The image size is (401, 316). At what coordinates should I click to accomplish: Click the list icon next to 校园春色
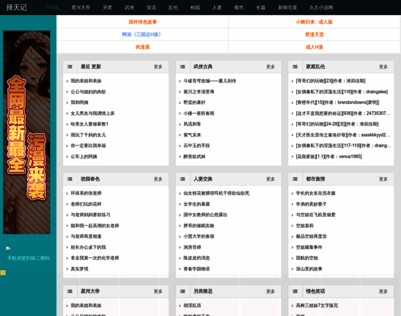70,179
